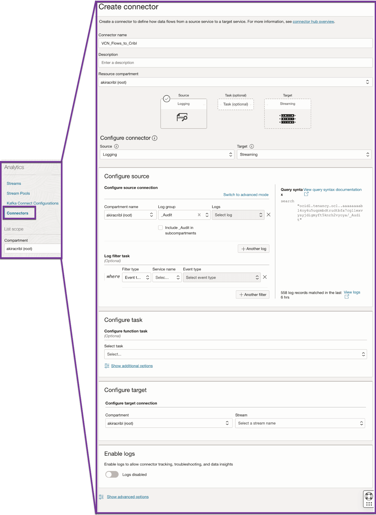The width and height of the screenshot is (376, 515).
Task: Remove the log source row
Action: pos(268,215)
